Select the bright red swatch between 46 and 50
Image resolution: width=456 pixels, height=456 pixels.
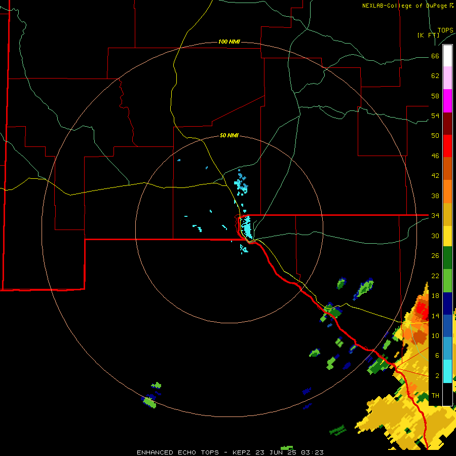coord(447,146)
